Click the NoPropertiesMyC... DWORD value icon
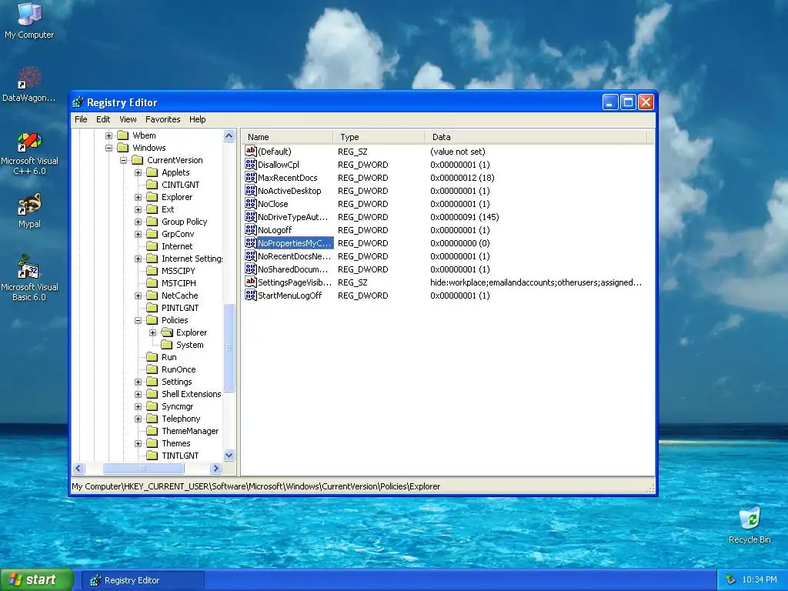Image resolution: width=788 pixels, height=591 pixels. coord(251,242)
